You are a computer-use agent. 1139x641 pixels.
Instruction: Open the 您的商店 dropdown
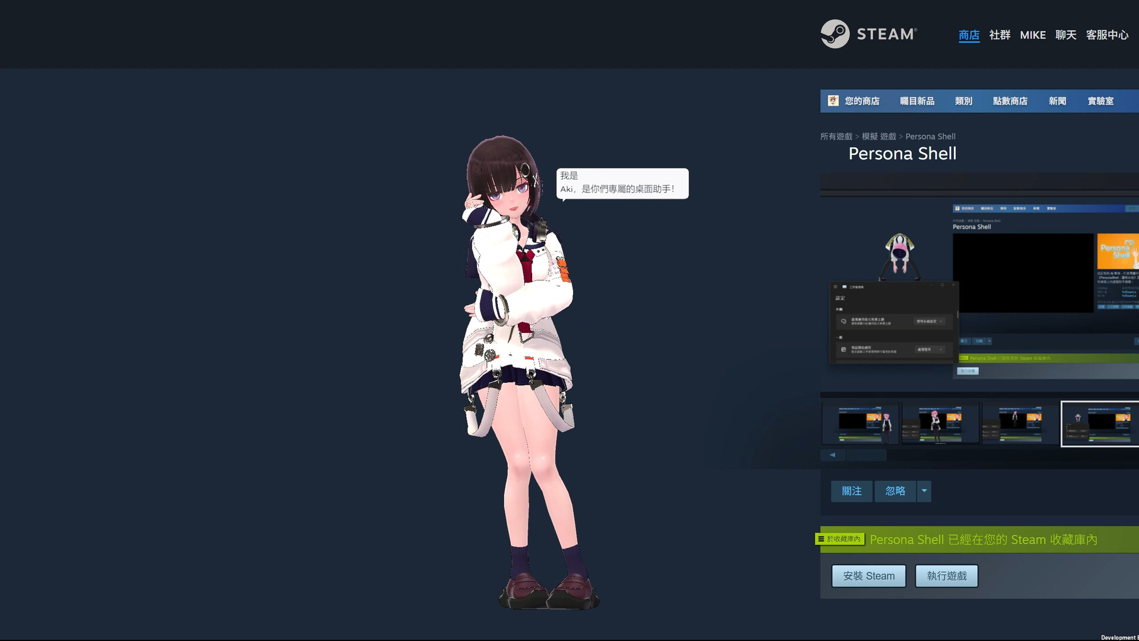click(x=862, y=101)
